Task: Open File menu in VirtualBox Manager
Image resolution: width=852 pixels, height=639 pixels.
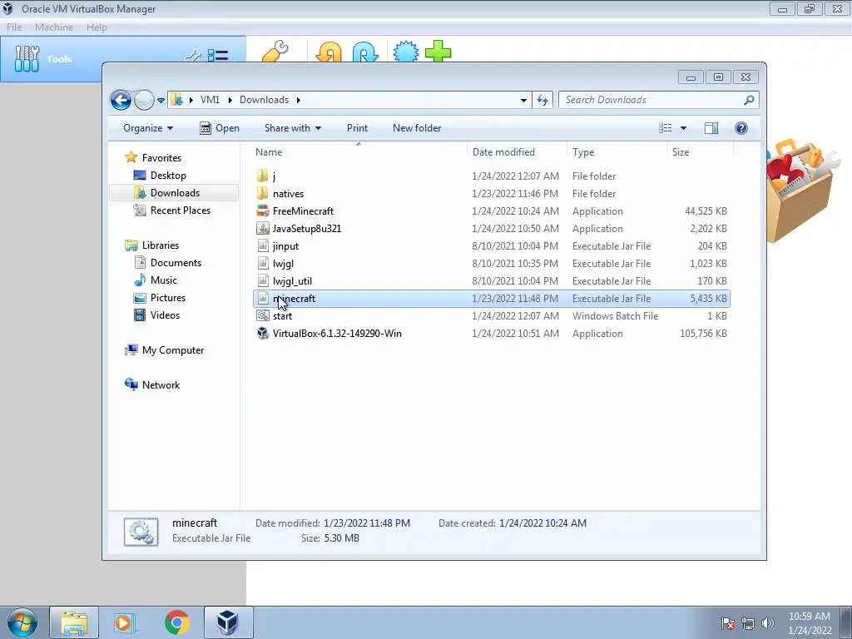Action: point(14,27)
